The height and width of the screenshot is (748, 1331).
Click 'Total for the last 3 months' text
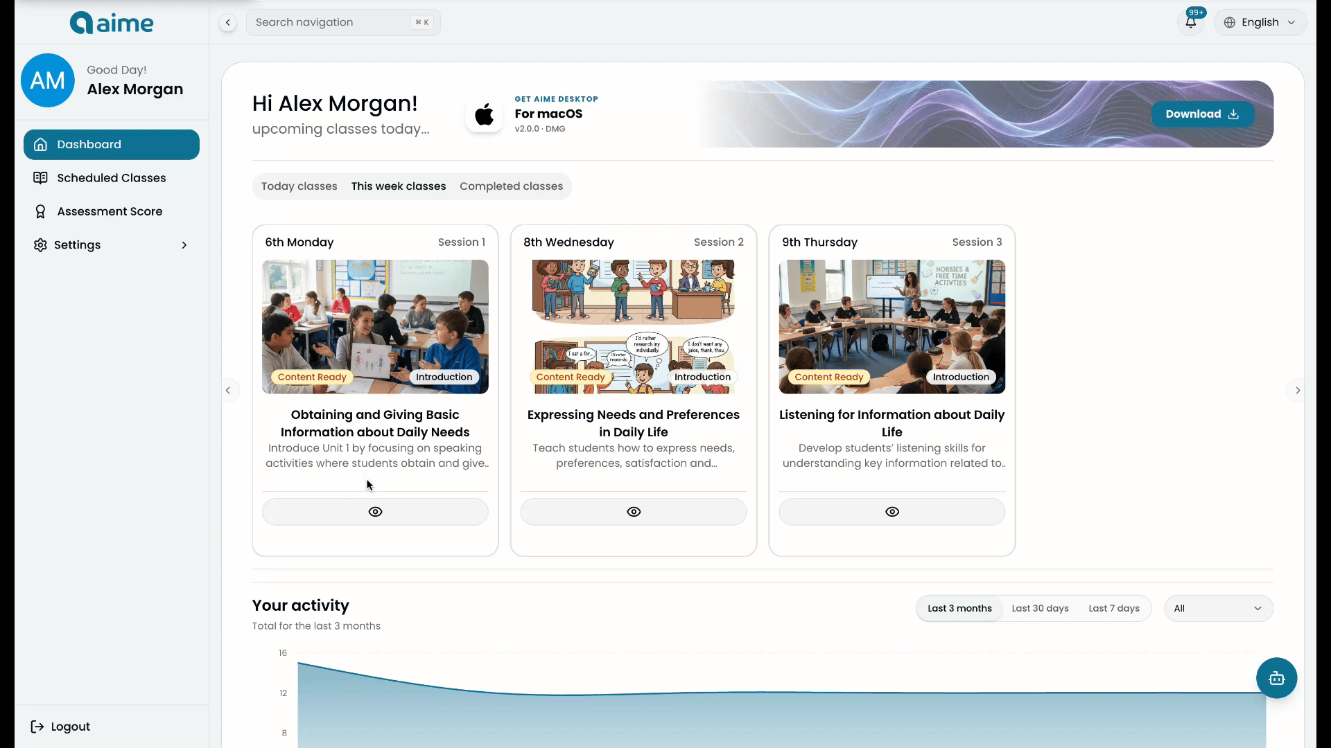[316, 626]
